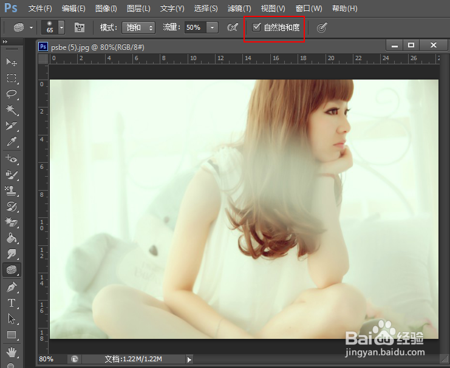450x368 pixels.
Task: Open the Brush panel toggle icon
Action: 80,27
